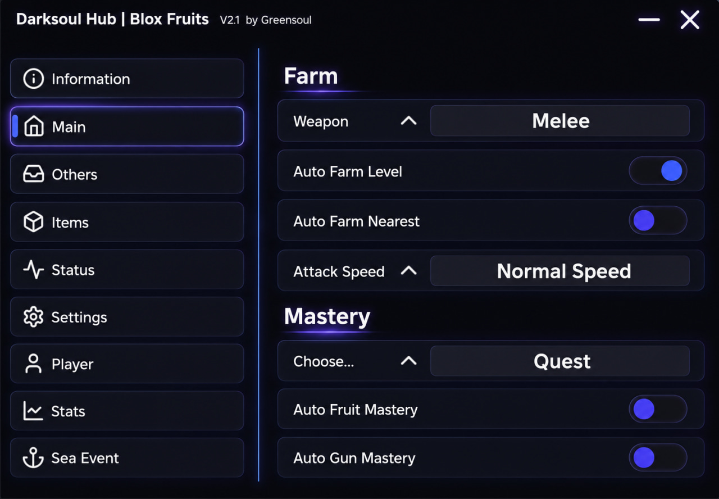Click the person icon beside Player
Image resolution: width=719 pixels, height=499 pixels.
[33, 364]
